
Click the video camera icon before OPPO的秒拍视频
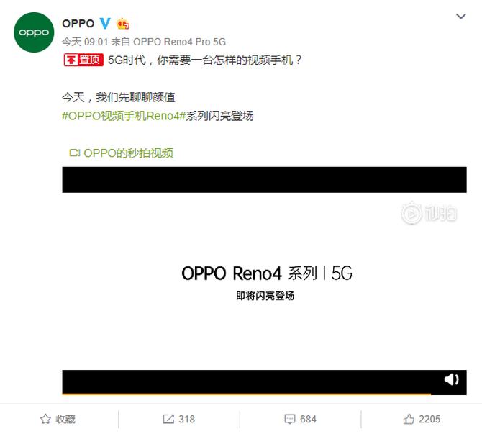click(74, 153)
